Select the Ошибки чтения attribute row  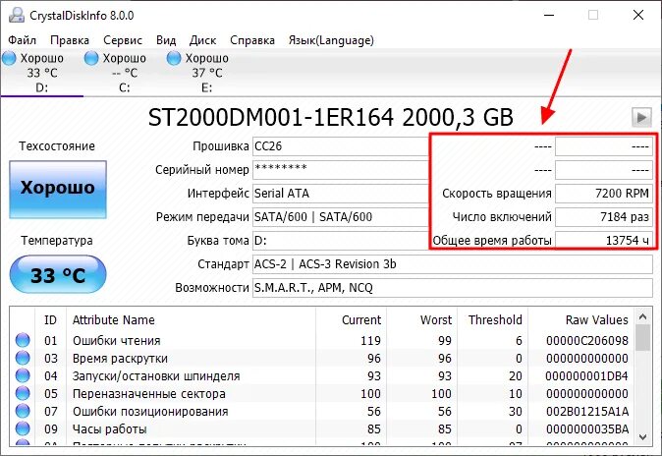[322, 340]
